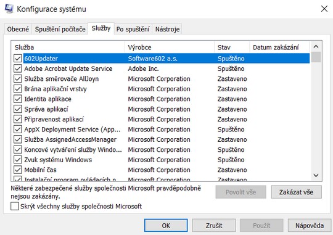The height and width of the screenshot is (235, 333).
Task: Click the Nápověda button
Action: click(310, 225)
